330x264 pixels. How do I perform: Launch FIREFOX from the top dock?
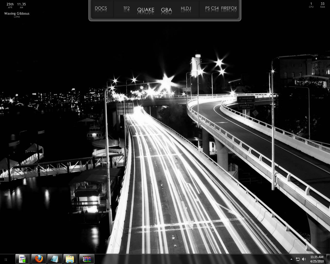pyautogui.click(x=229, y=8)
